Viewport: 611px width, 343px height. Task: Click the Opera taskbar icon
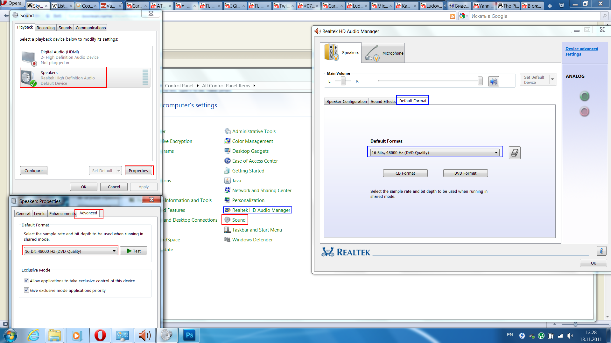pyautogui.click(x=100, y=335)
